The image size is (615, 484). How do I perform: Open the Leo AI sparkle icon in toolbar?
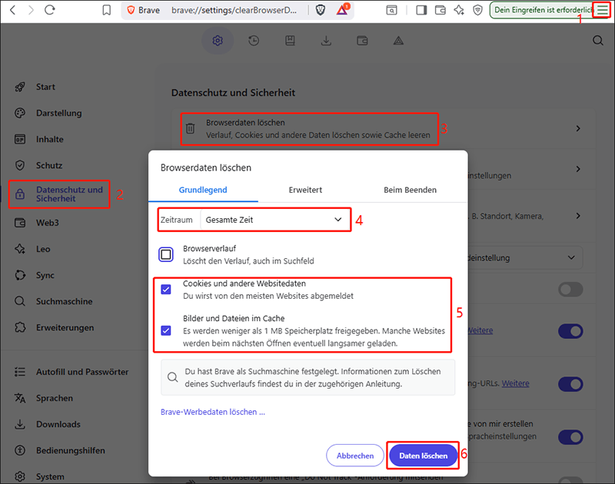(457, 11)
